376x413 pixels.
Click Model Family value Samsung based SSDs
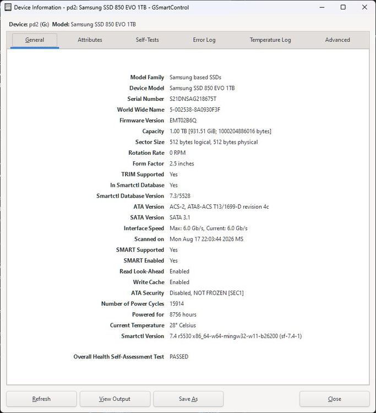click(x=195, y=78)
